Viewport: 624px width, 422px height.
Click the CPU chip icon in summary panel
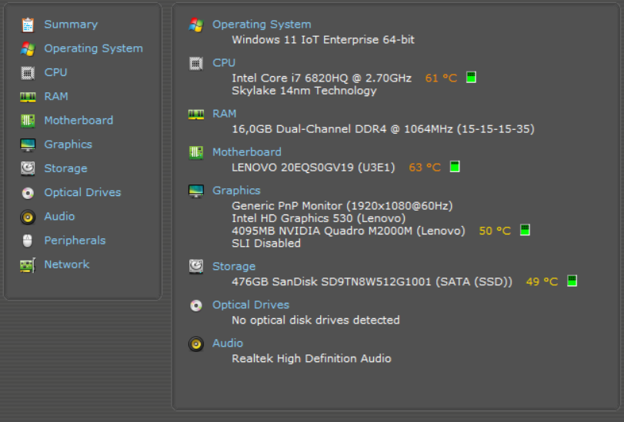tap(195, 63)
